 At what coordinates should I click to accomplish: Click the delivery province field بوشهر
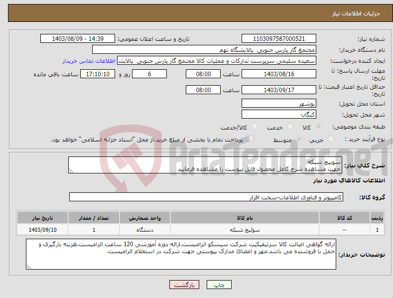tap(279, 103)
